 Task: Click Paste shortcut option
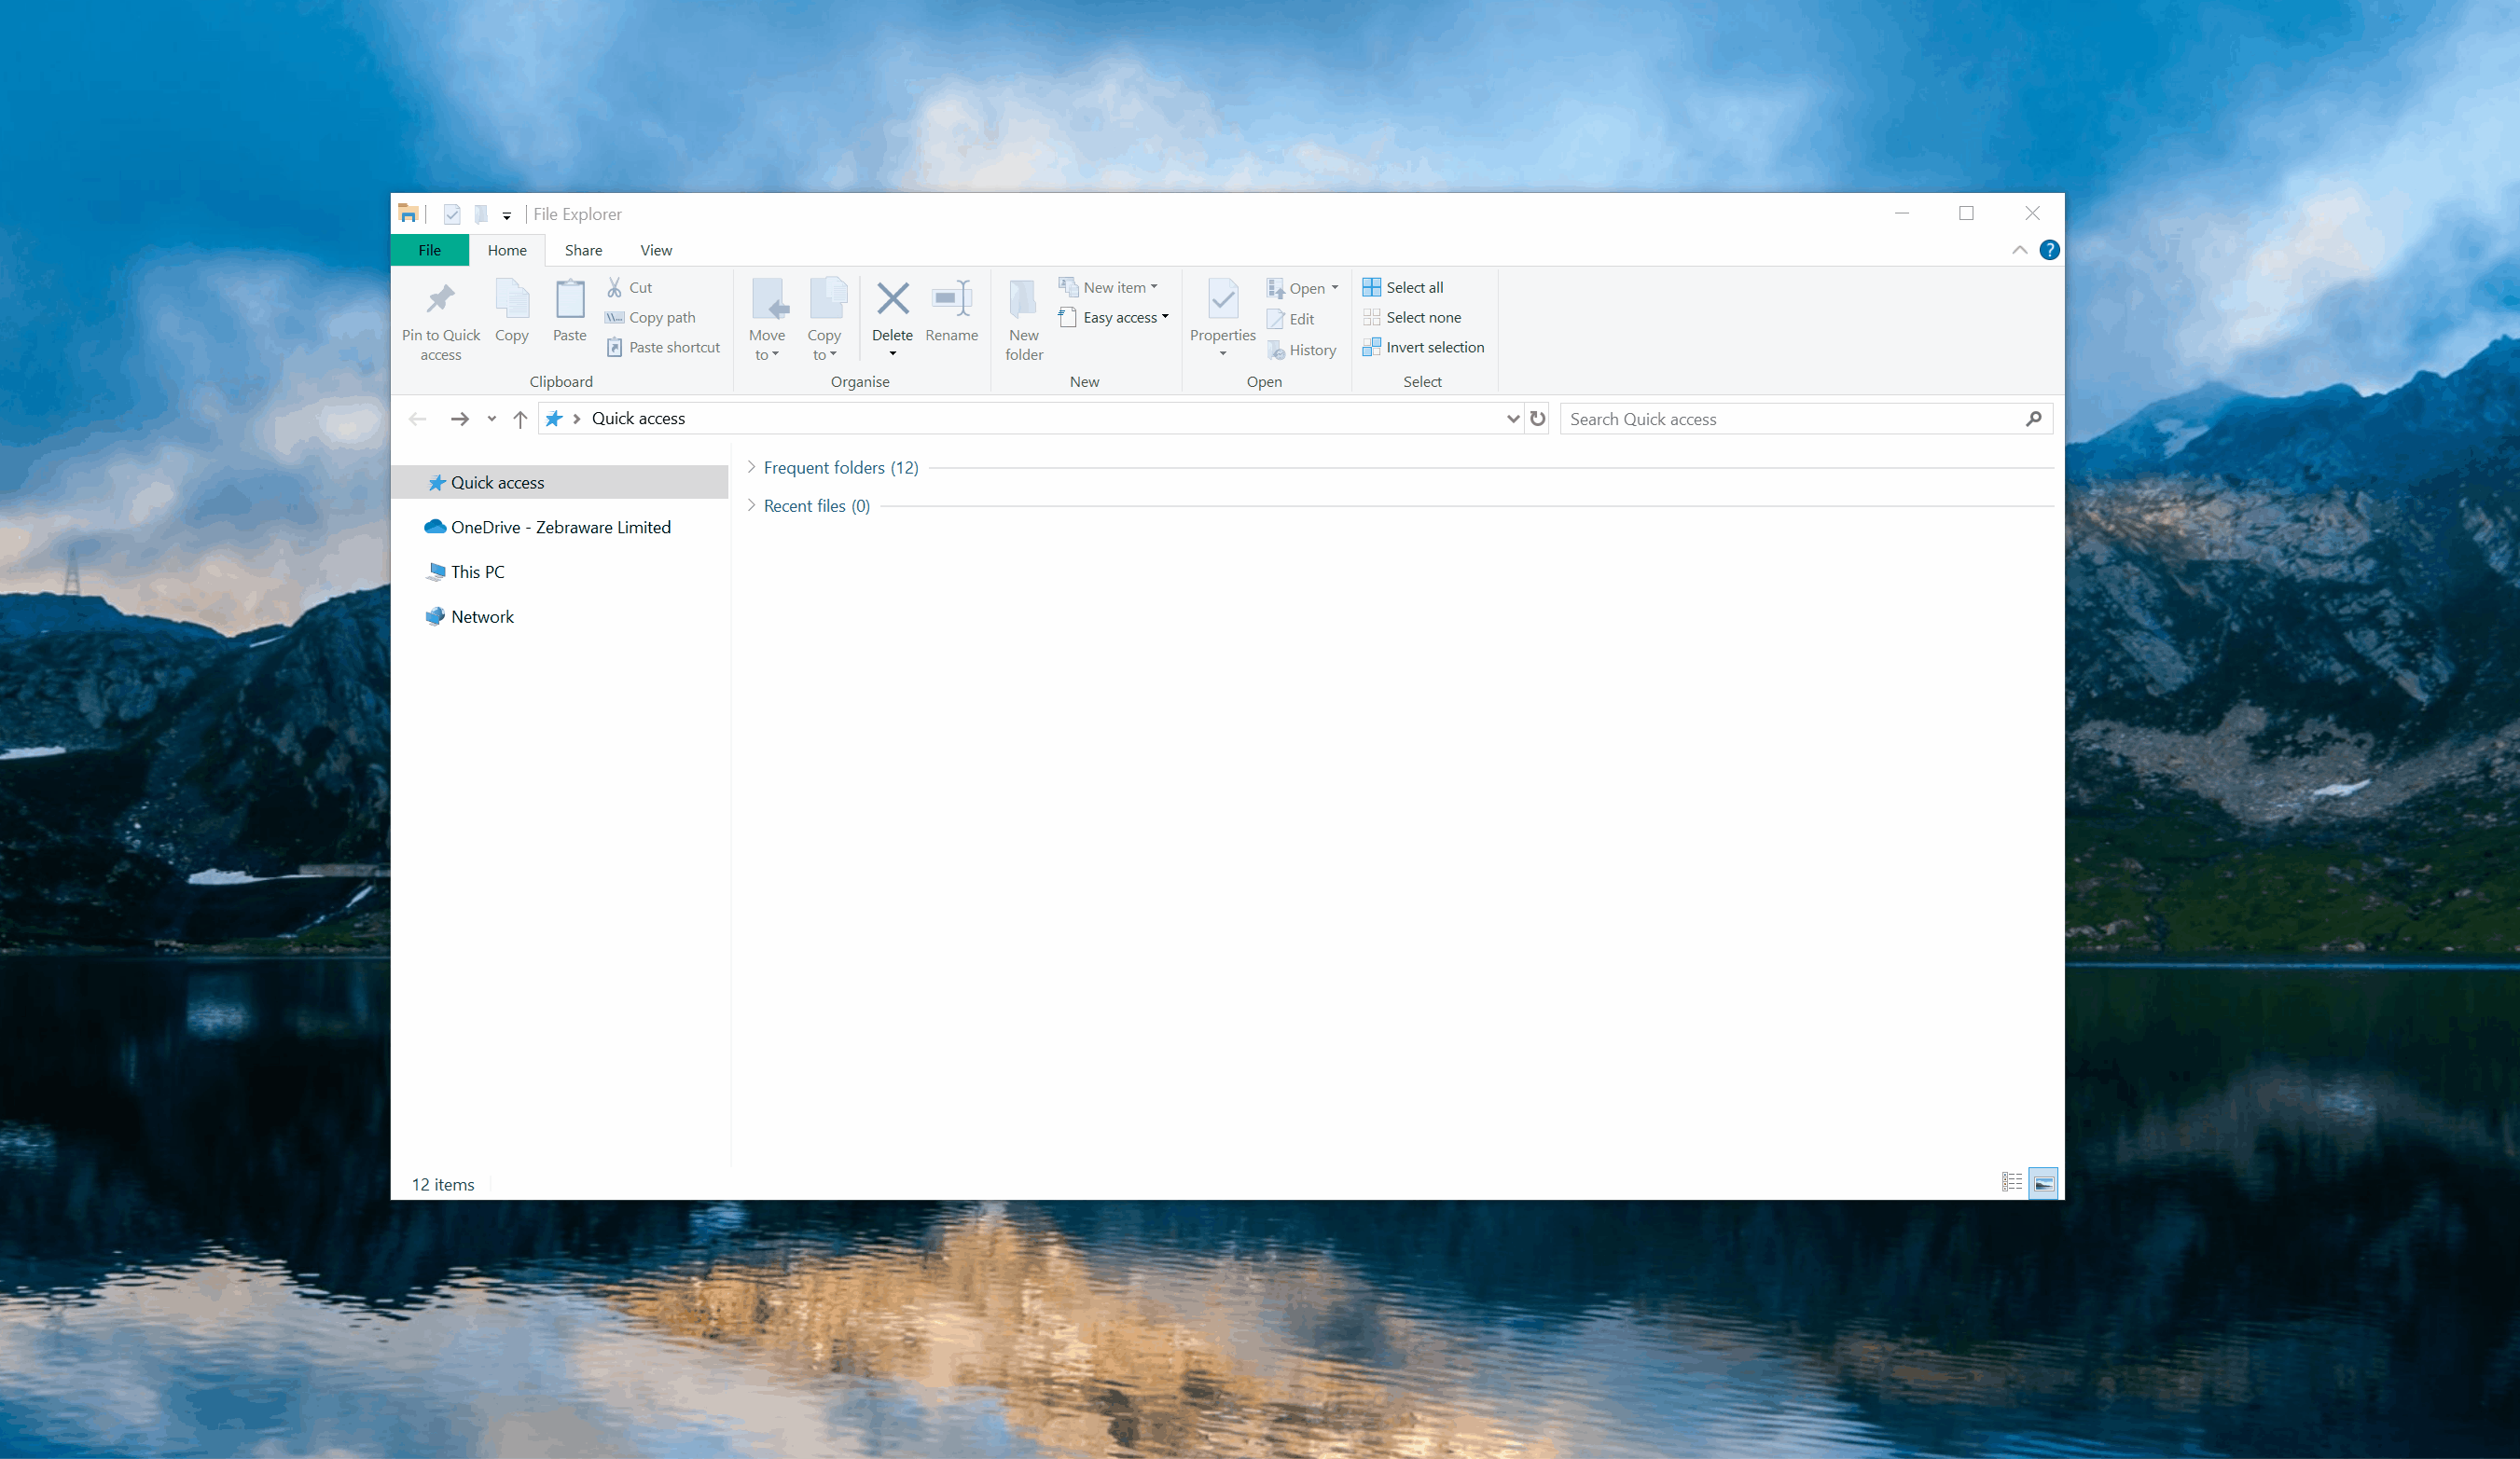[663, 348]
